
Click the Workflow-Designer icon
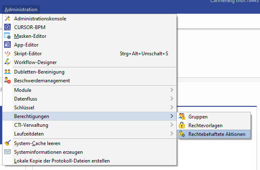[x=7, y=62]
